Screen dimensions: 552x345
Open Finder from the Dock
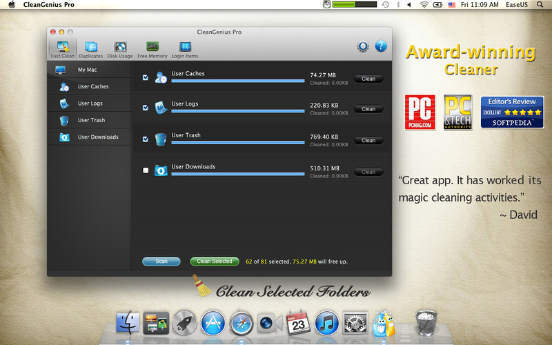[x=128, y=322]
